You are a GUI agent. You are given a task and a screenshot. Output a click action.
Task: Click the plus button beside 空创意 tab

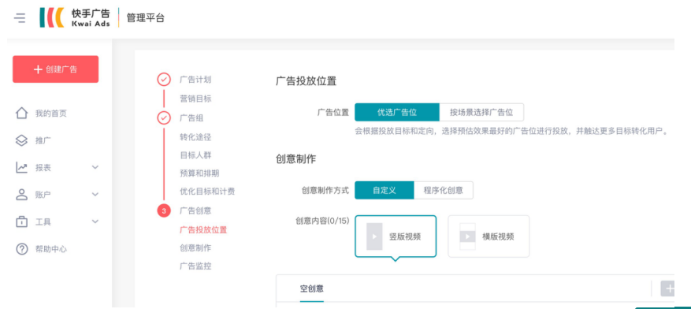[667, 289]
